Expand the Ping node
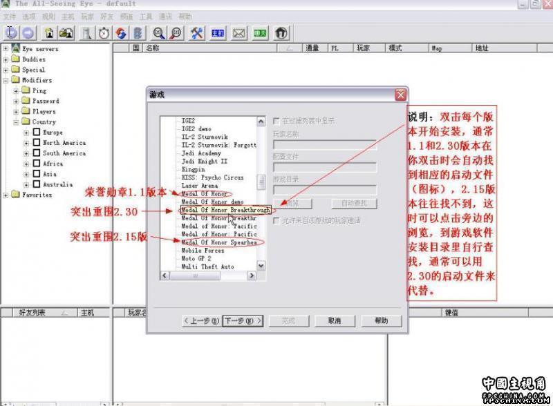This screenshot has height=406, width=553. (16, 91)
